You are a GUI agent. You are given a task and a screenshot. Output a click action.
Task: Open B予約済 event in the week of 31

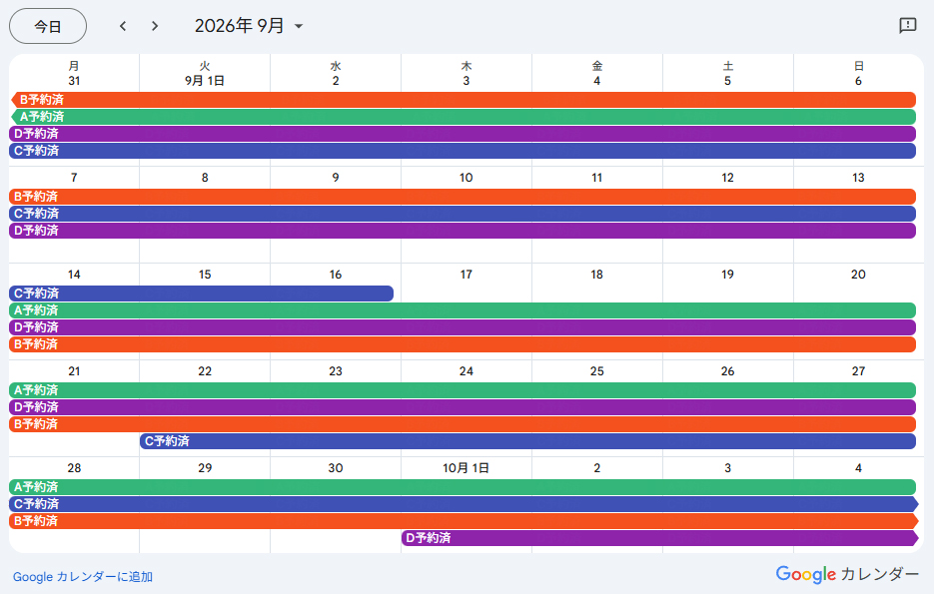[x=464, y=100]
